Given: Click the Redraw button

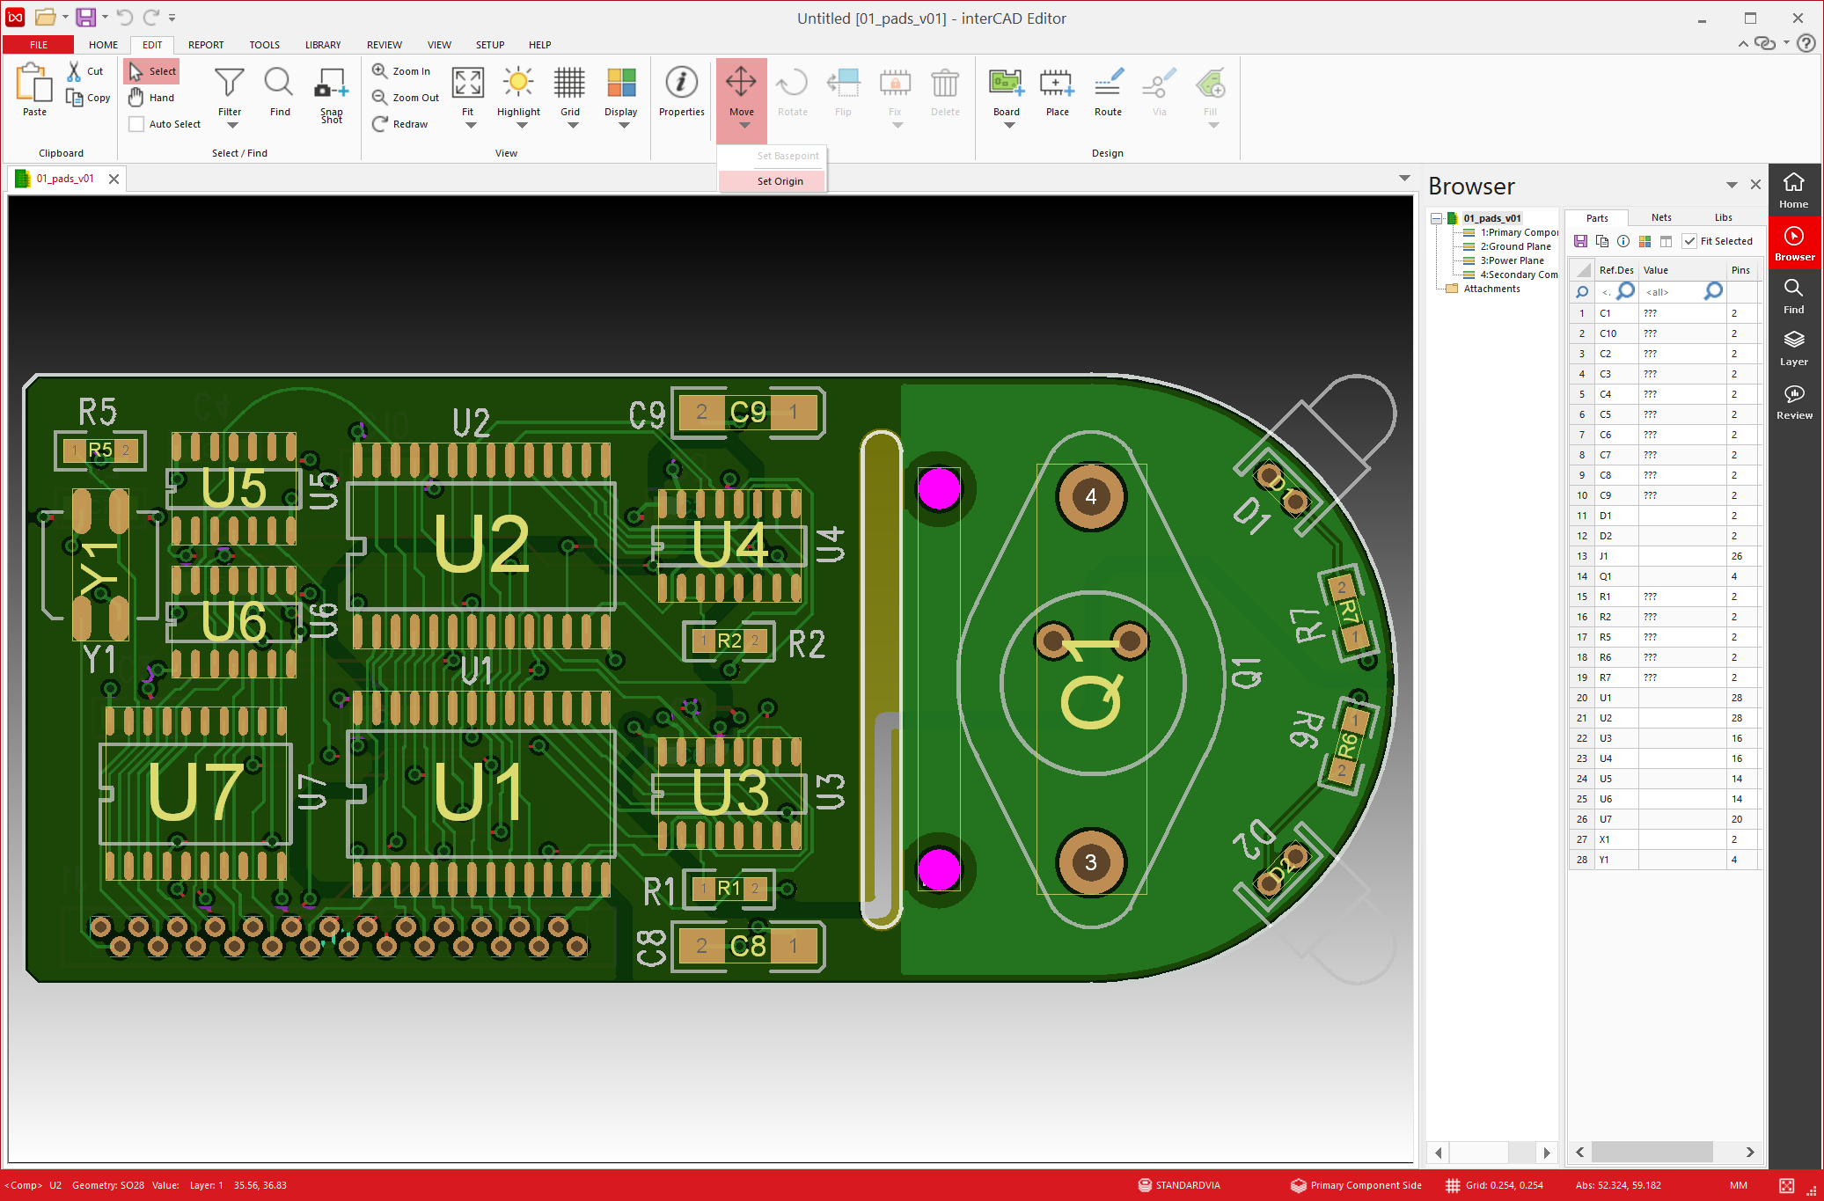Looking at the screenshot, I should (x=400, y=124).
